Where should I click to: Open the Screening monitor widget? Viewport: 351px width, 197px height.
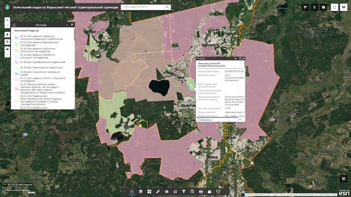pyautogui.click(x=218, y=192)
